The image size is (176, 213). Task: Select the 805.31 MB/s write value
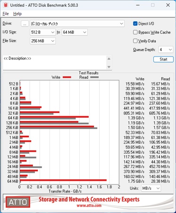click(x=134, y=113)
